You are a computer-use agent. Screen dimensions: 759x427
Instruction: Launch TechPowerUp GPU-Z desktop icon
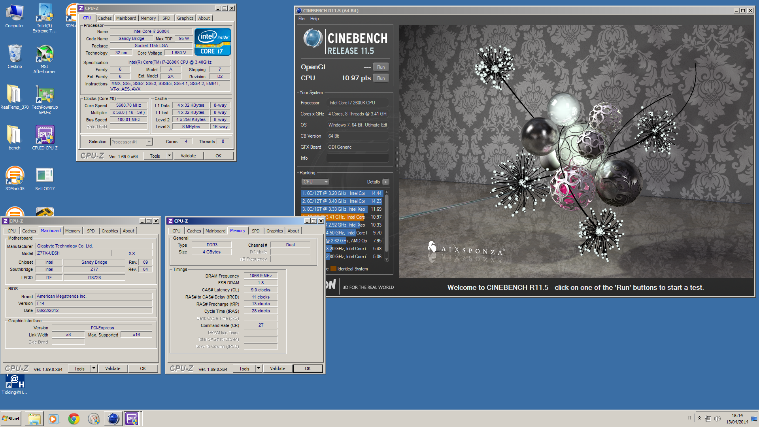point(45,100)
